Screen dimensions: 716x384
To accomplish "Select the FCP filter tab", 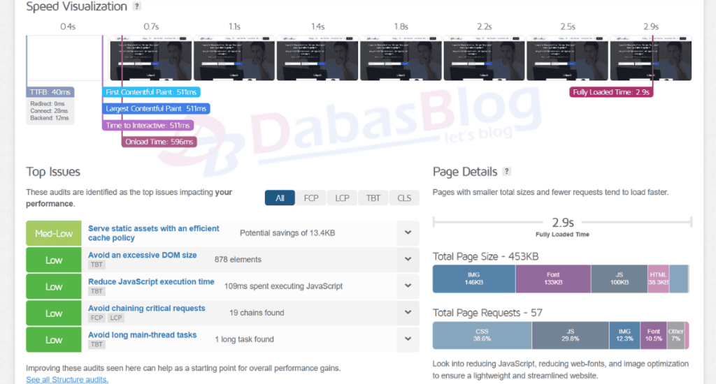I will [x=311, y=198].
